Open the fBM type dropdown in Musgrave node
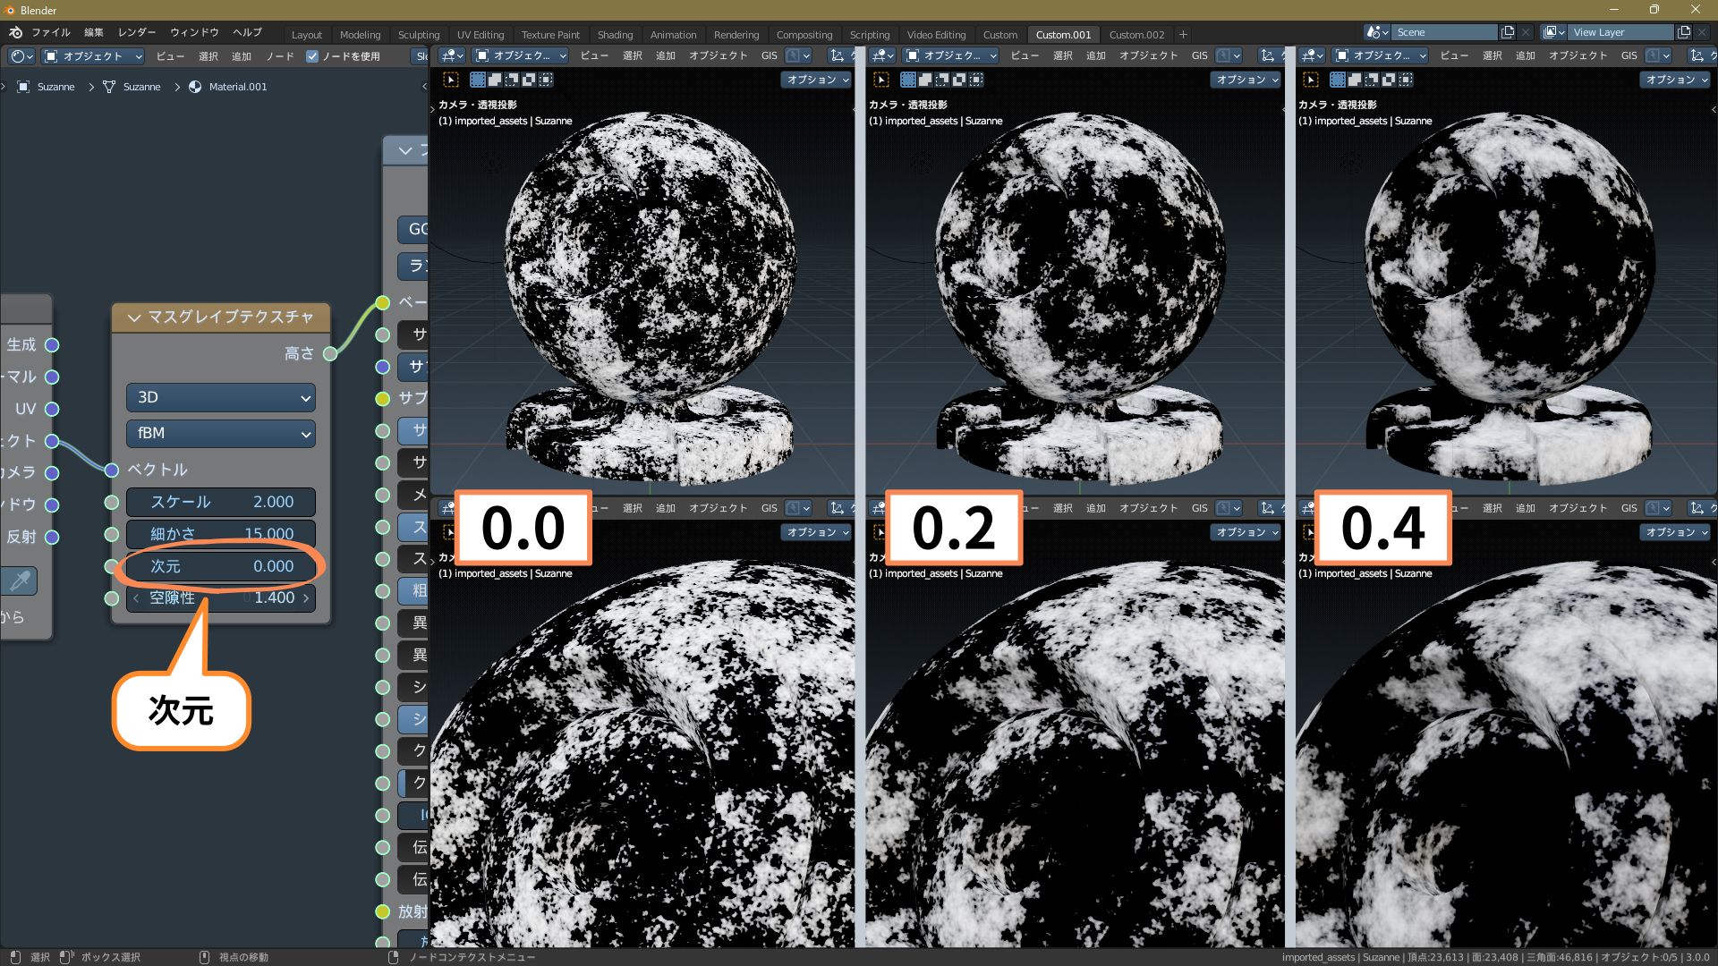Viewport: 1718px width, 966px height. (221, 434)
